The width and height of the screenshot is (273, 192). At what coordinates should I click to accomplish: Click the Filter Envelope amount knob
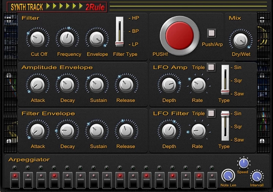click(97, 39)
